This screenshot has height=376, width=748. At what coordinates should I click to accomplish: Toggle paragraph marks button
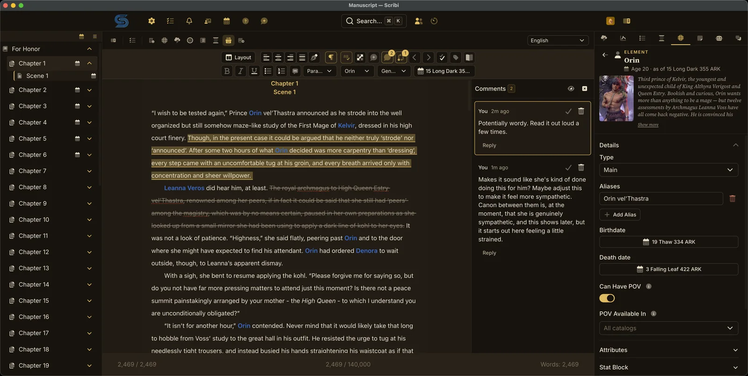[x=331, y=58]
